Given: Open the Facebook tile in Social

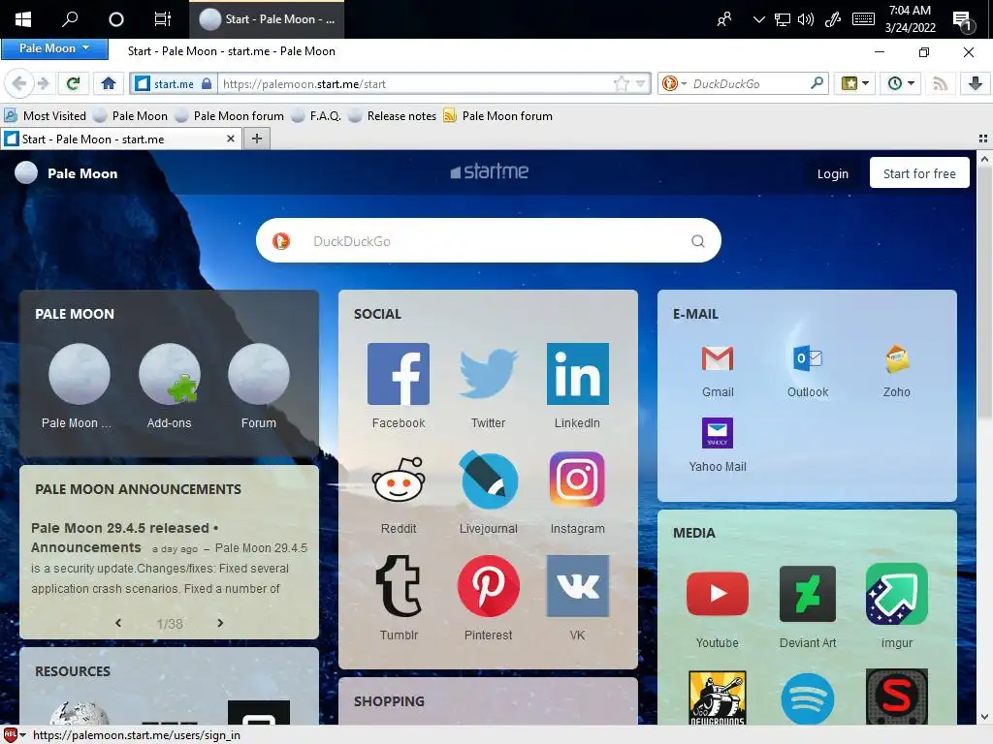Looking at the screenshot, I should pos(399,374).
